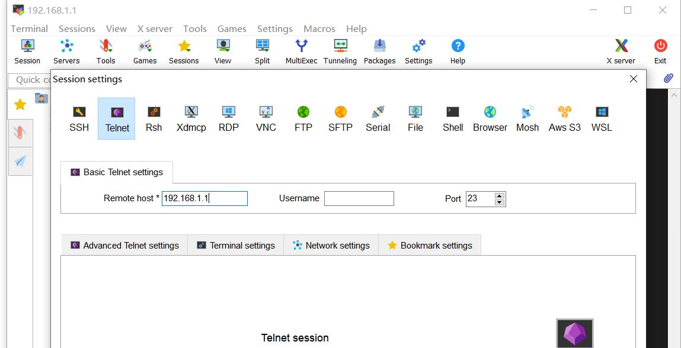Open the Settings gears toolbar icon
This screenshot has height=348, width=681.
pos(418,51)
